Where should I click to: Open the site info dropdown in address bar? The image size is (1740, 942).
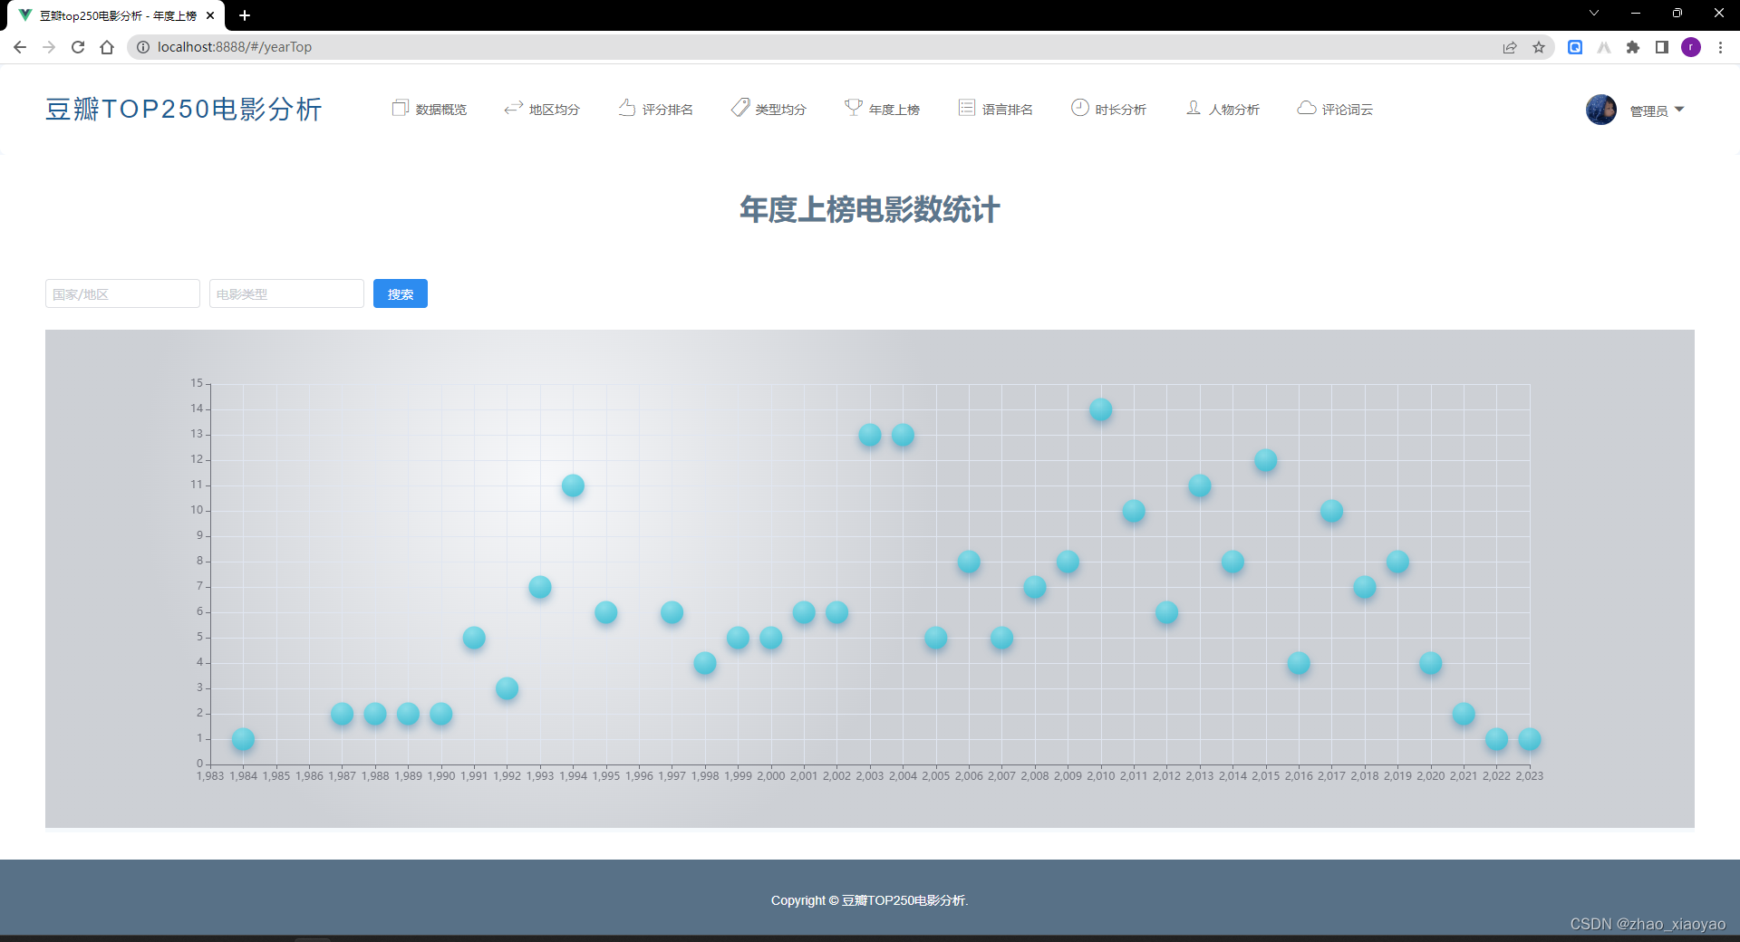tap(143, 47)
